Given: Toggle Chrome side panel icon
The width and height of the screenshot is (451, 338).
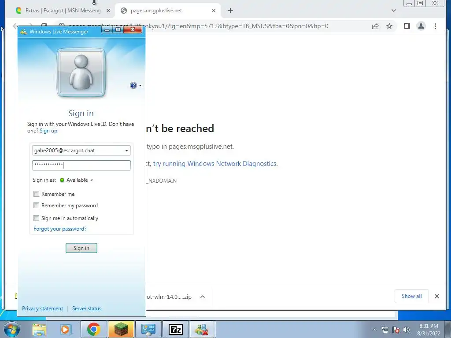Looking at the screenshot, I should coord(407,26).
